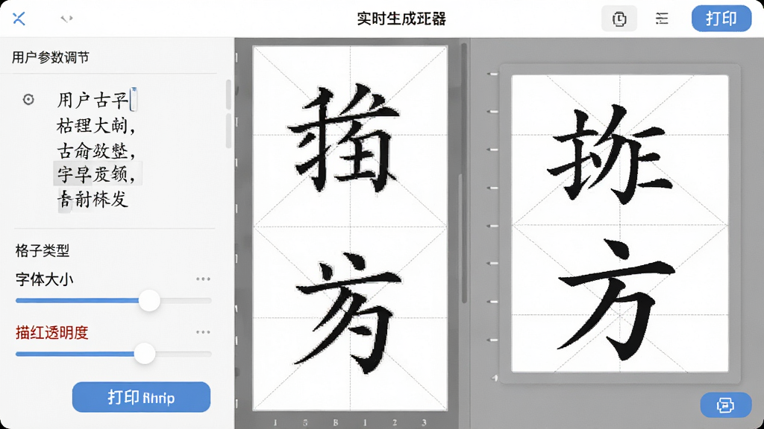Image resolution: width=764 pixels, height=429 pixels.
Task: Click the 字体大小 label
Action: (44, 280)
